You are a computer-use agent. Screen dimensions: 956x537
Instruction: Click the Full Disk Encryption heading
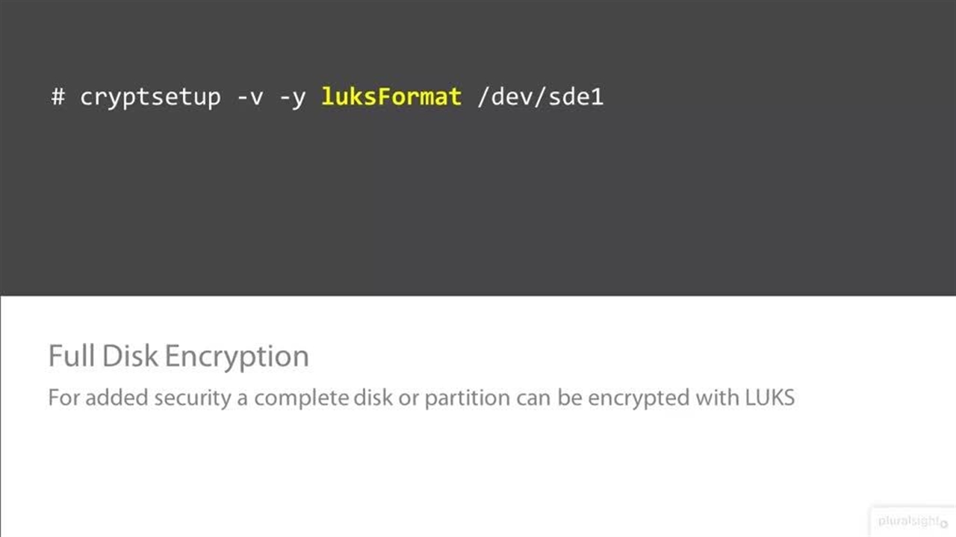pos(179,357)
